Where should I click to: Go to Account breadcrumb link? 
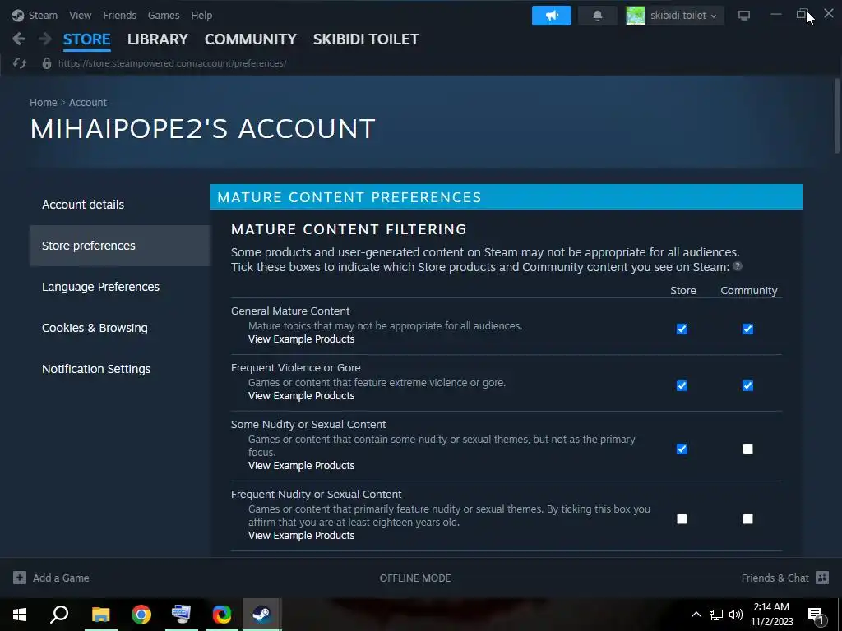click(87, 103)
